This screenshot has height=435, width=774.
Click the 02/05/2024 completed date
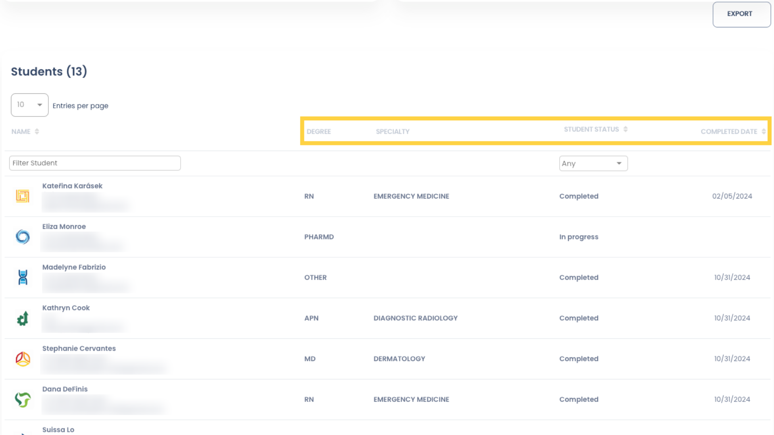click(732, 196)
